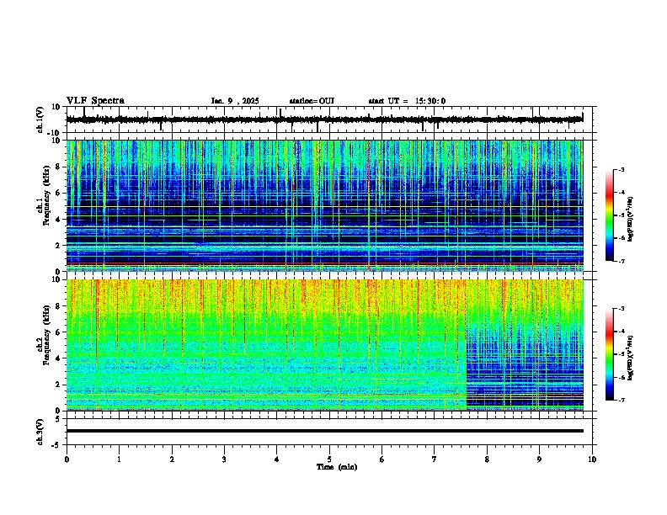Click the "10" tick on the time axis
667x515 pixels.
pos(592,459)
